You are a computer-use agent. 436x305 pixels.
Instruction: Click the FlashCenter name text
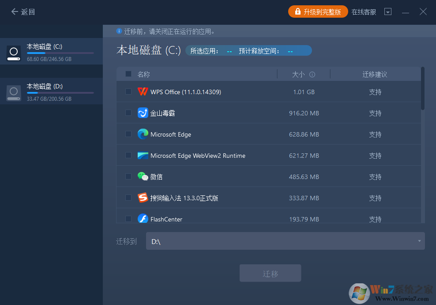pos(166,219)
